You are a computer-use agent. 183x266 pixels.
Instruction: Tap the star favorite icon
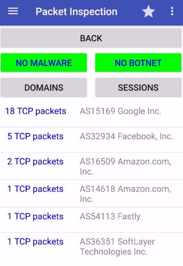[148, 12]
